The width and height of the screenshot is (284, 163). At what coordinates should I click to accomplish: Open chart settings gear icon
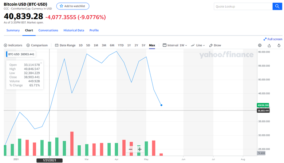260,45
